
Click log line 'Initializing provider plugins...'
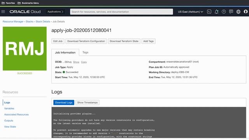(x=74, y=114)
